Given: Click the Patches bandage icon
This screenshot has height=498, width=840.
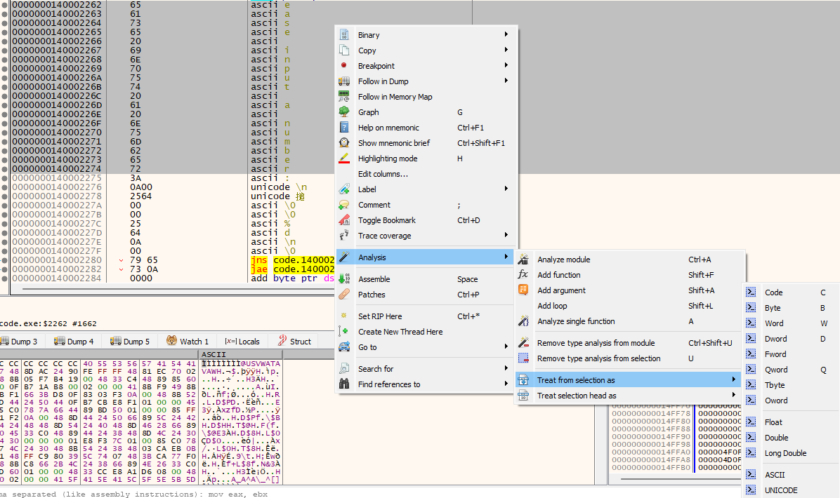Looking at the screenshot, I should click(344, 294).
